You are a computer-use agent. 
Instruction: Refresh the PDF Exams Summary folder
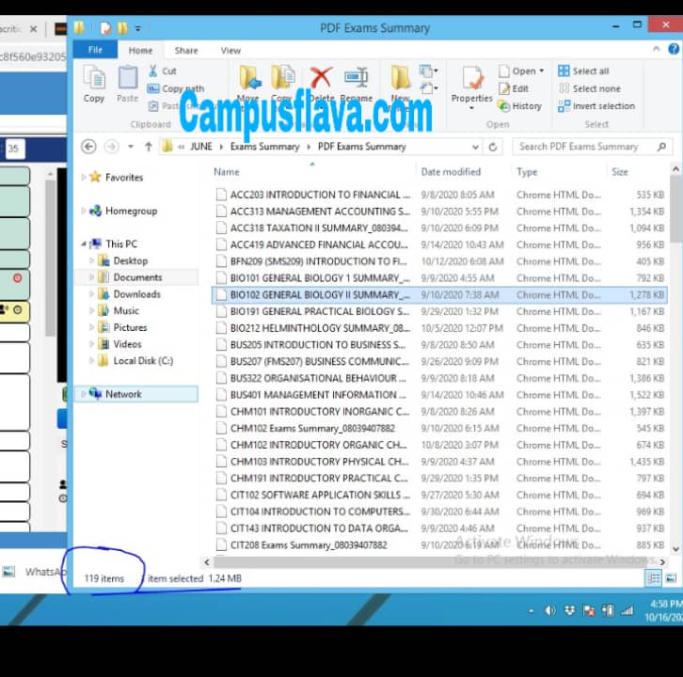click(x=493, y=147)
